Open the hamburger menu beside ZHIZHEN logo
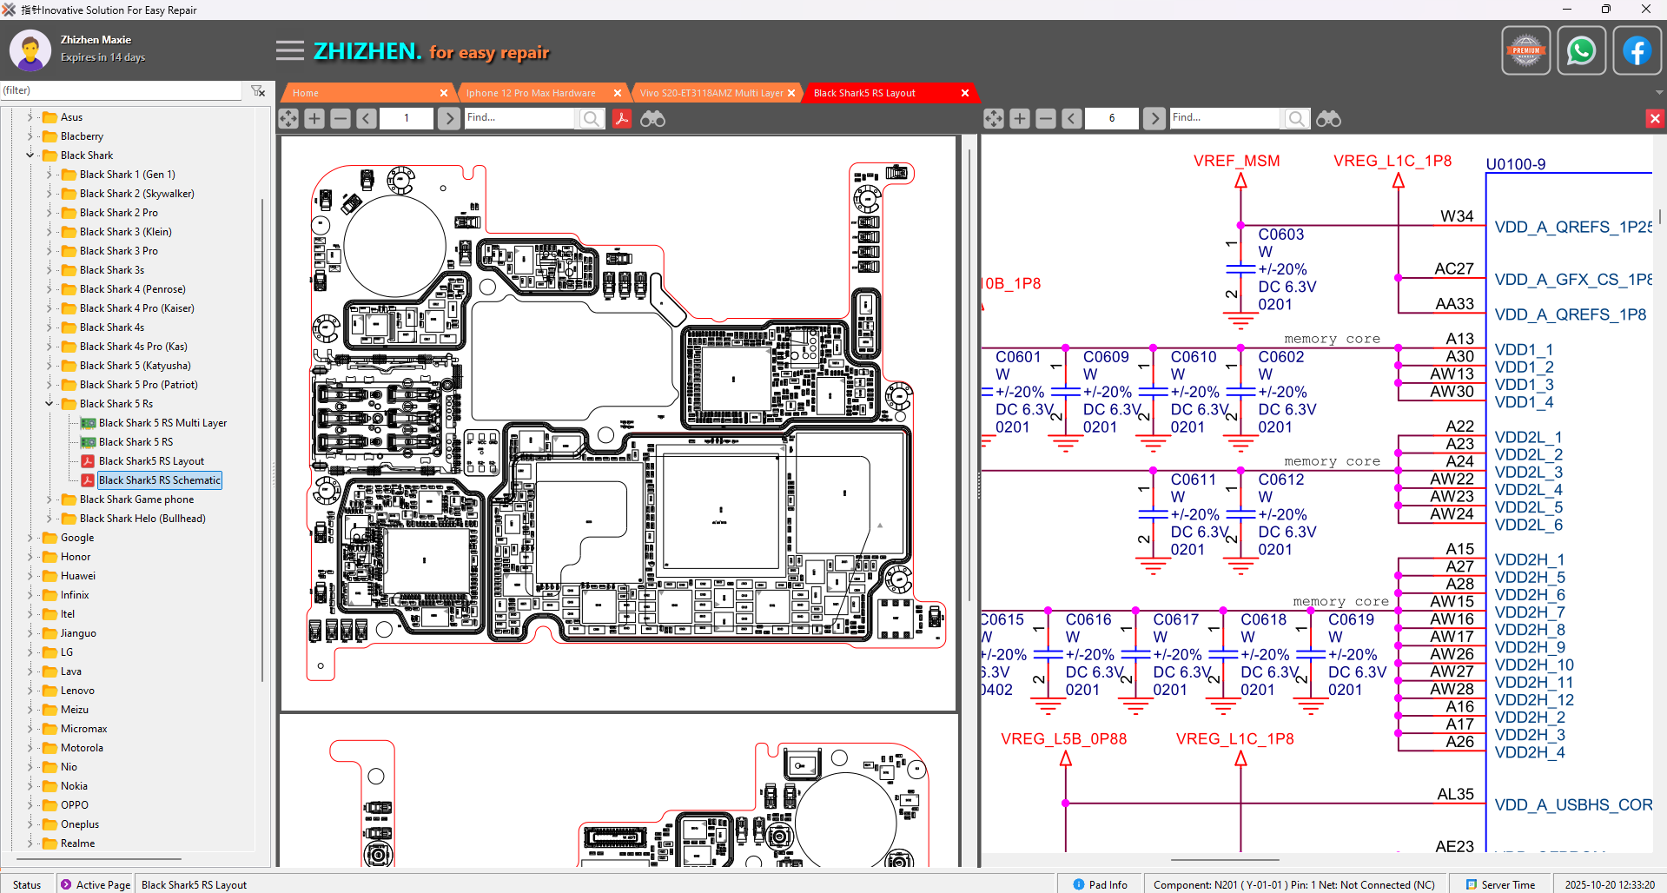 click(290, 51)
